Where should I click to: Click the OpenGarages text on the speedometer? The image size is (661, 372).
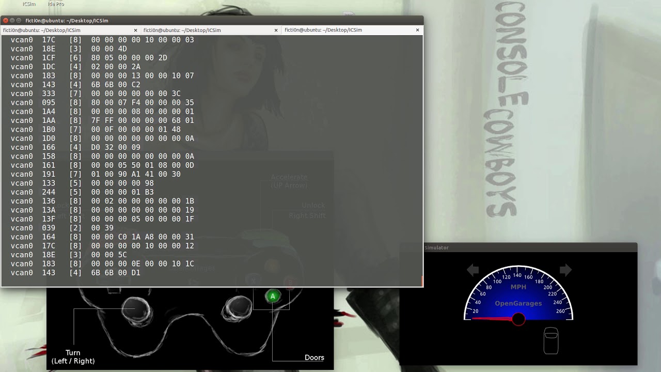coord(518,303)
